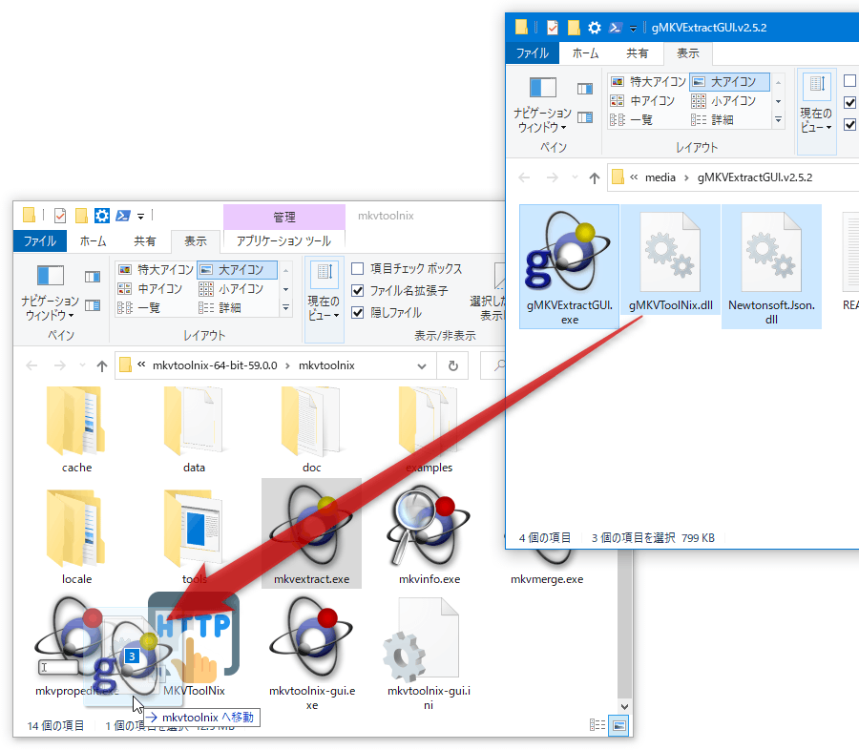
Task: Click PowerShell icon in gMKVExtractGUI title bar
Action: point(616,28)
